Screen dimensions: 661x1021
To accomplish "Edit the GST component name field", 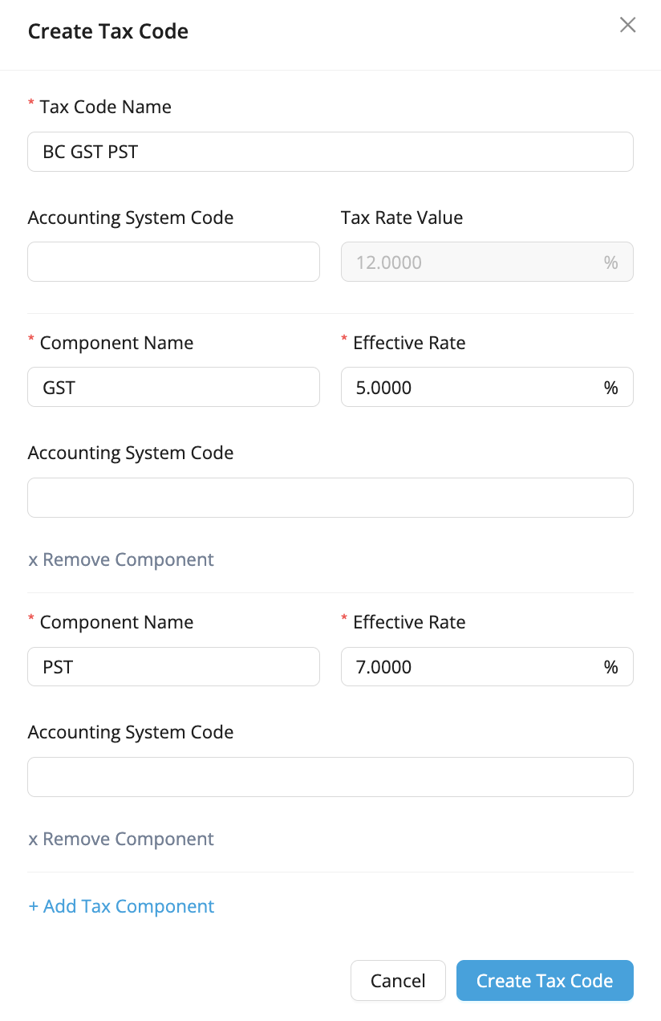I will pyautogui.click(x=173, y=388).
